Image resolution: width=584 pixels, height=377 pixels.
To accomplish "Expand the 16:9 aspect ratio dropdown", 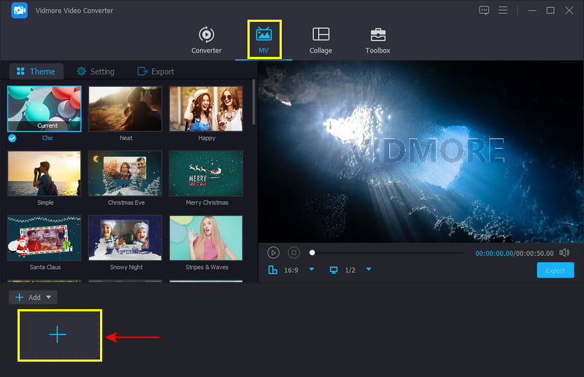I will [x=312, y=270].
